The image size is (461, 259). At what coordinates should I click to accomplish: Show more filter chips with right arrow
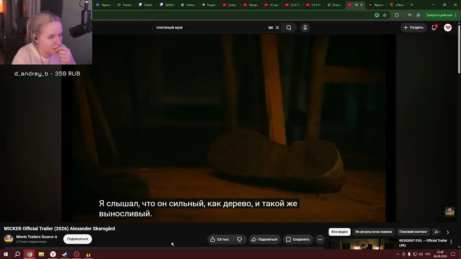pos(448,232)
